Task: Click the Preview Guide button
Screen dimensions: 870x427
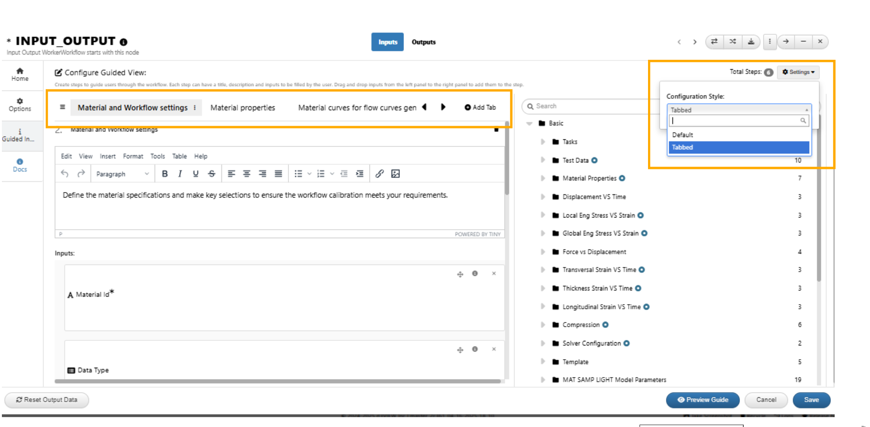Action: click(x=703, y=400)
